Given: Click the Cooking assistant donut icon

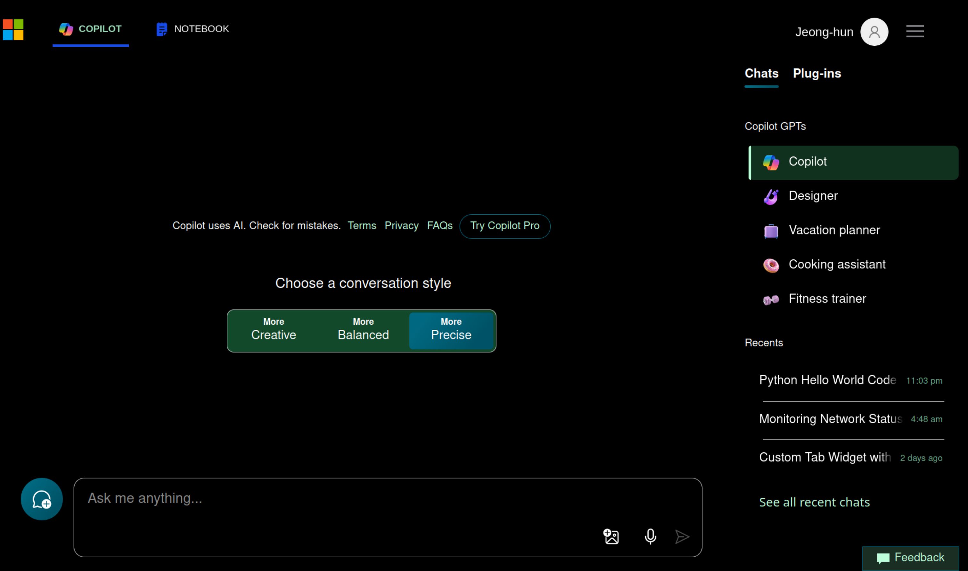Looking at the screenshot, I should tap(771, 266).
